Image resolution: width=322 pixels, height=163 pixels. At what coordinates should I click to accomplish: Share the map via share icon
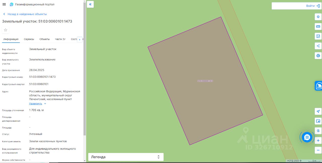point(318,46)
